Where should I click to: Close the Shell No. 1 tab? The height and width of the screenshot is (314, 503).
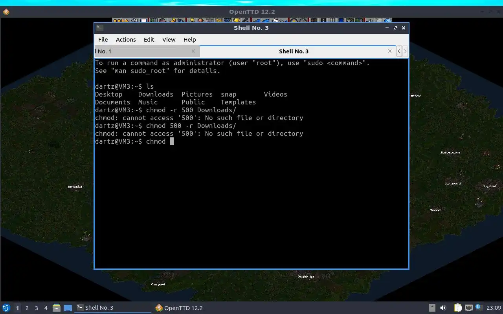(x=193, y=51)
